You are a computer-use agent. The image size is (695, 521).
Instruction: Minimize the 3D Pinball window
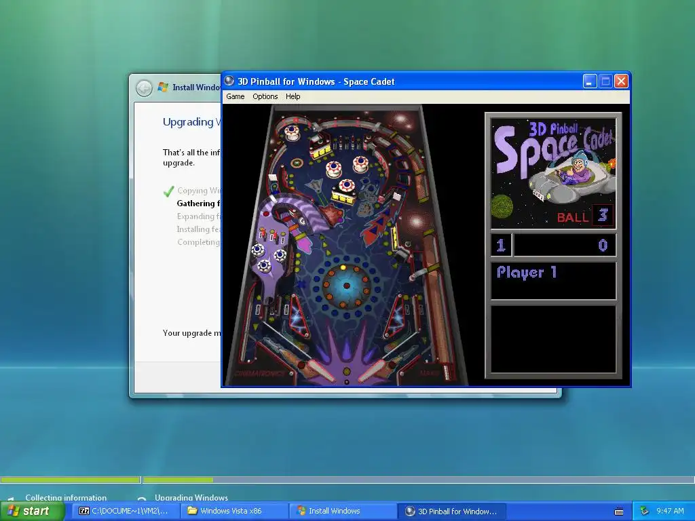590,81
